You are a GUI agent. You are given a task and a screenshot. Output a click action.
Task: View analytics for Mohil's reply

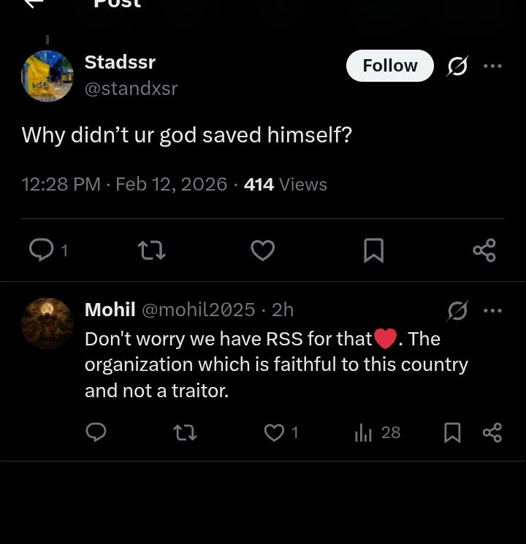click(x=364, y=432)
